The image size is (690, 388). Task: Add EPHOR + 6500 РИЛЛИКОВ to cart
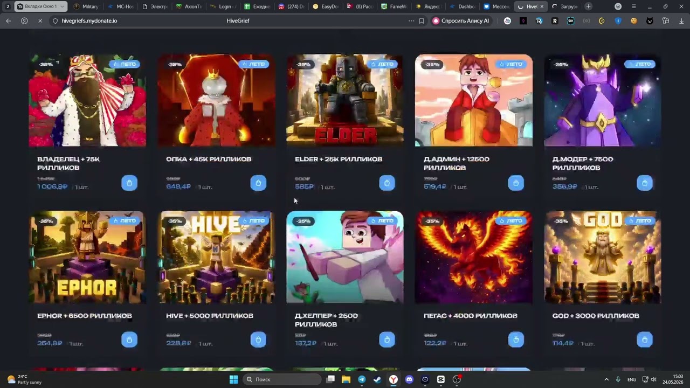pyautogui.click(x=129, y=339)
